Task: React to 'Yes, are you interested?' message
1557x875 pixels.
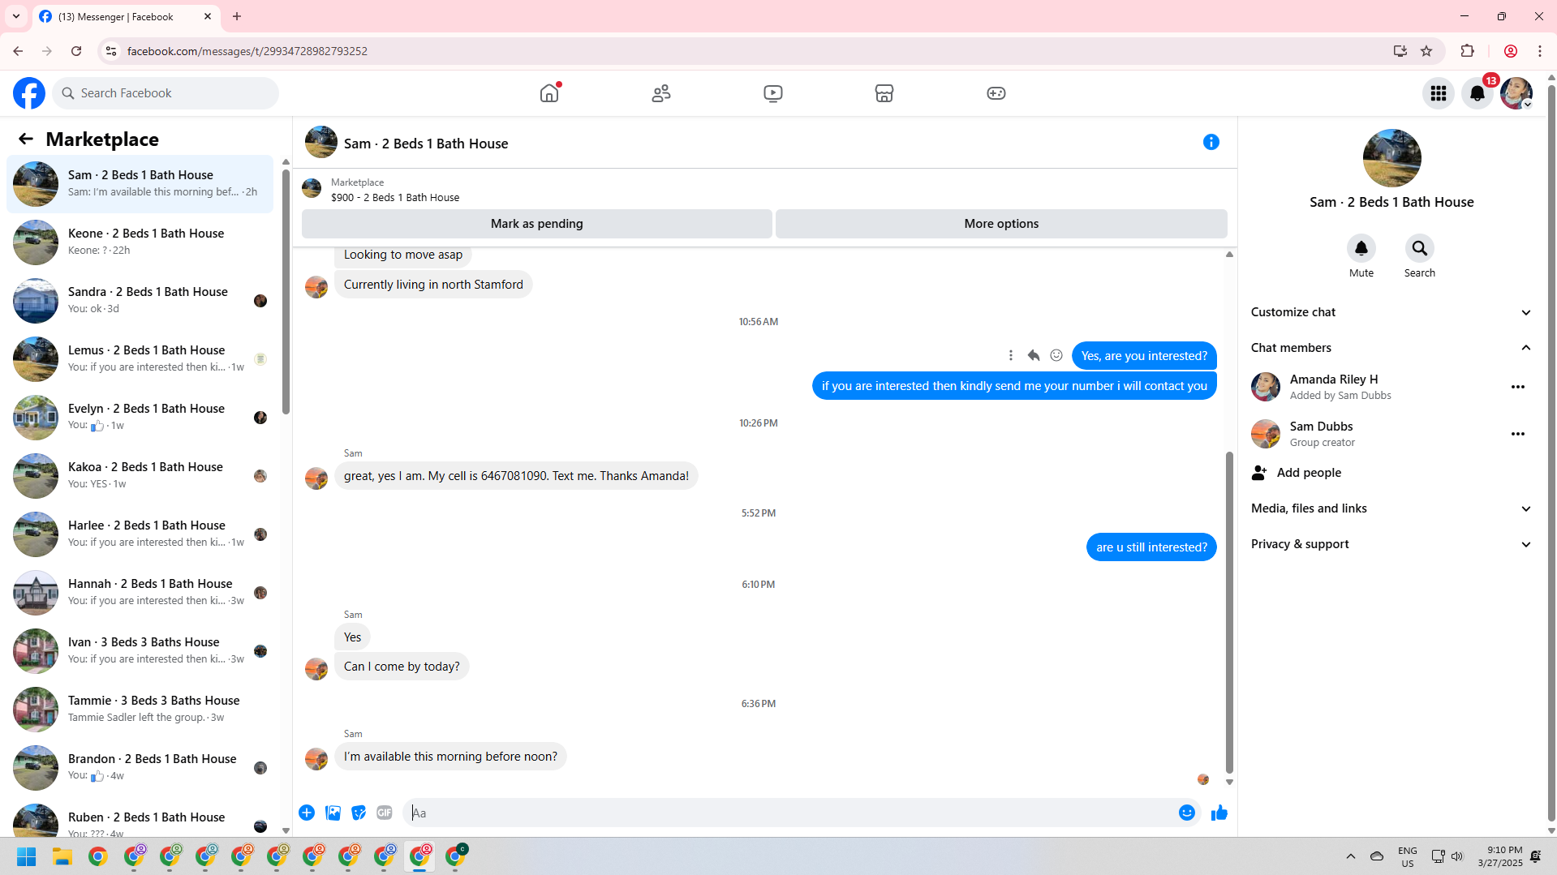Action: [x=1056, y=355]
